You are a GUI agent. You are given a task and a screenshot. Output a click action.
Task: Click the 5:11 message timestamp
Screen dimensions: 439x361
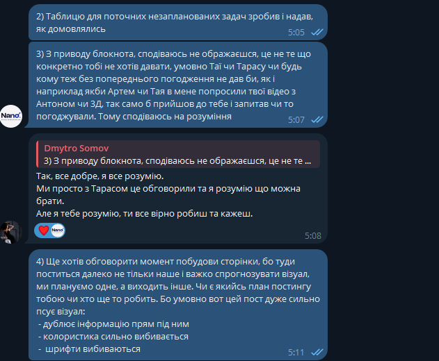click(x=296, y=353)
